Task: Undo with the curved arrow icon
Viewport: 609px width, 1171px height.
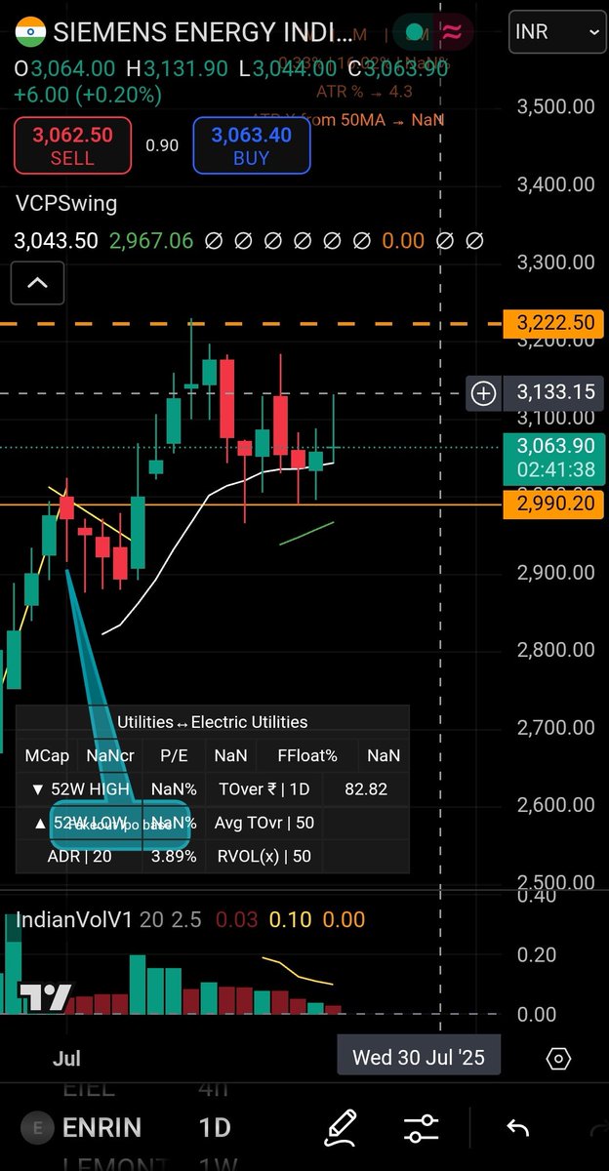Action: coord(517,1128)
